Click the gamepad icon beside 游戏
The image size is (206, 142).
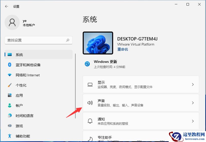[x=10, y=126]
